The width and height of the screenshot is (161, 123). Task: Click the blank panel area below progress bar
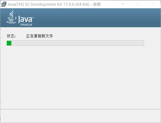(80, 77)
